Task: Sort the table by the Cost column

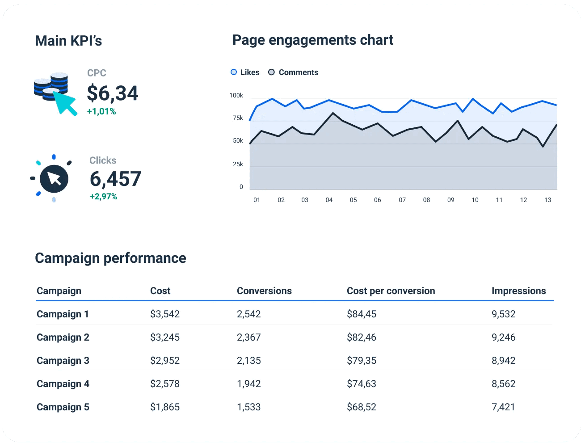Action: click(160, 291)
